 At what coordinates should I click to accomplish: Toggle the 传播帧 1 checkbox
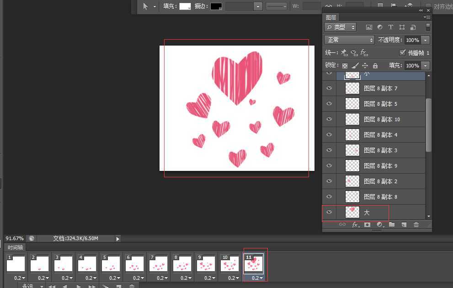pos(403,53)
